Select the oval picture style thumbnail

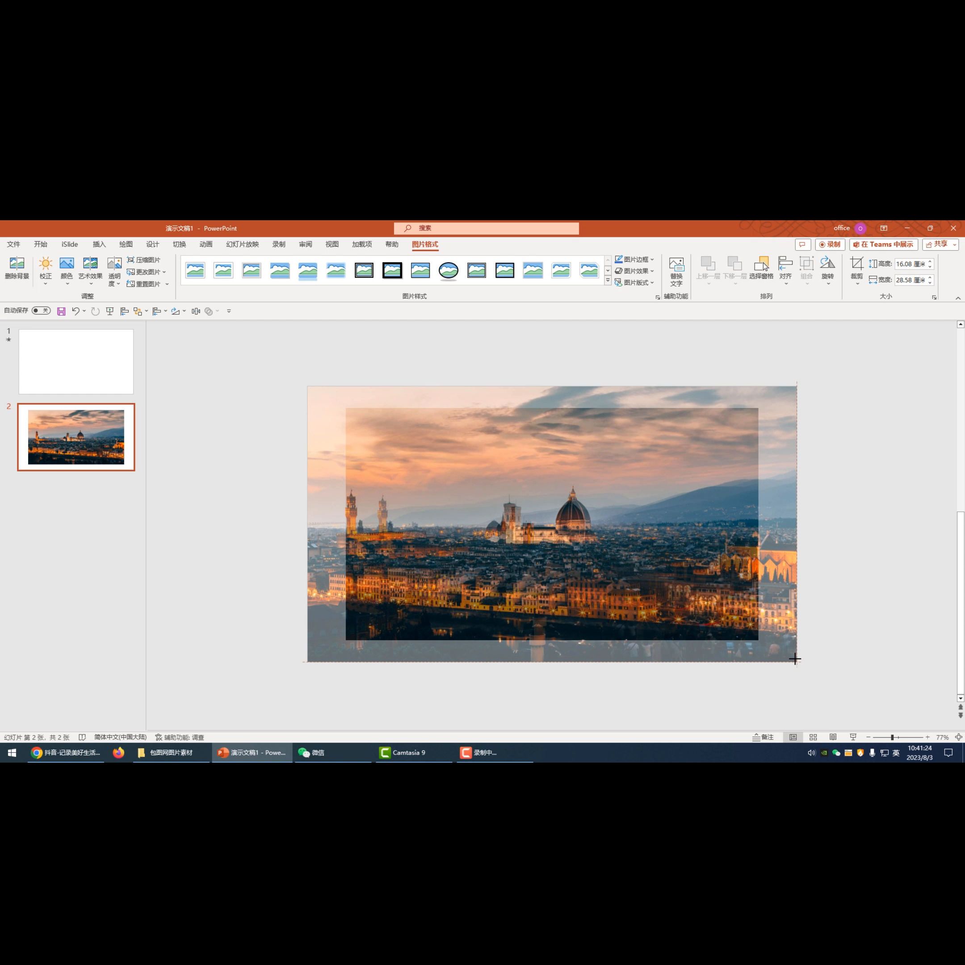[449, 271]
